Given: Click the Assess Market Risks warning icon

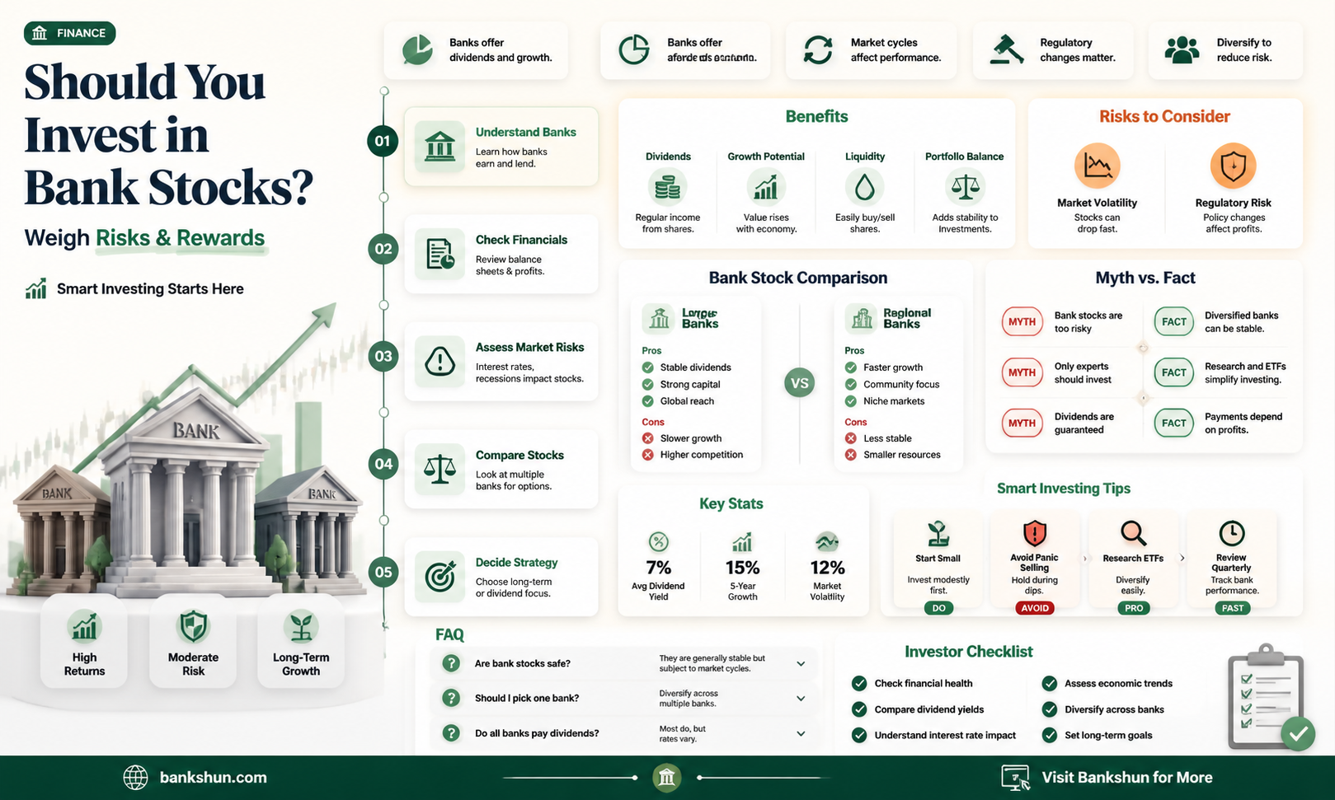Looking at the screenshot, I should [x=440, y=361].
